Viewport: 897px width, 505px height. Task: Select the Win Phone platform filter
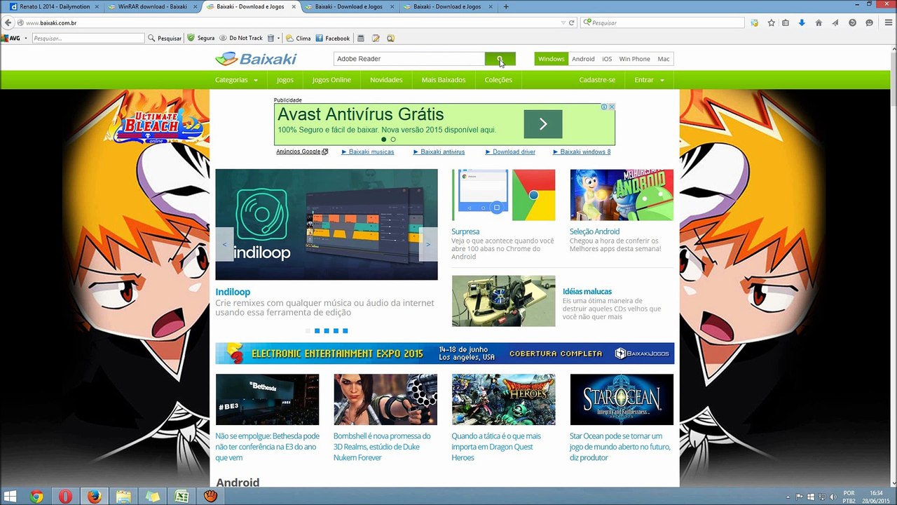pyautogui.click(x=635, y=59)
